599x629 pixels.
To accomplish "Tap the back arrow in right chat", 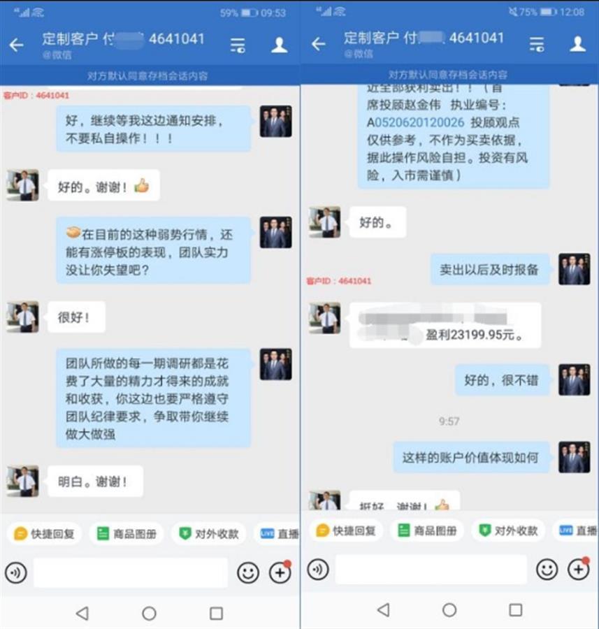I will click(319, 44).
